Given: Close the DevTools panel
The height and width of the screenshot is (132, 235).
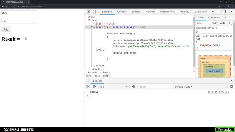Looking at the screenshot, I should click(x=231, y=12).
